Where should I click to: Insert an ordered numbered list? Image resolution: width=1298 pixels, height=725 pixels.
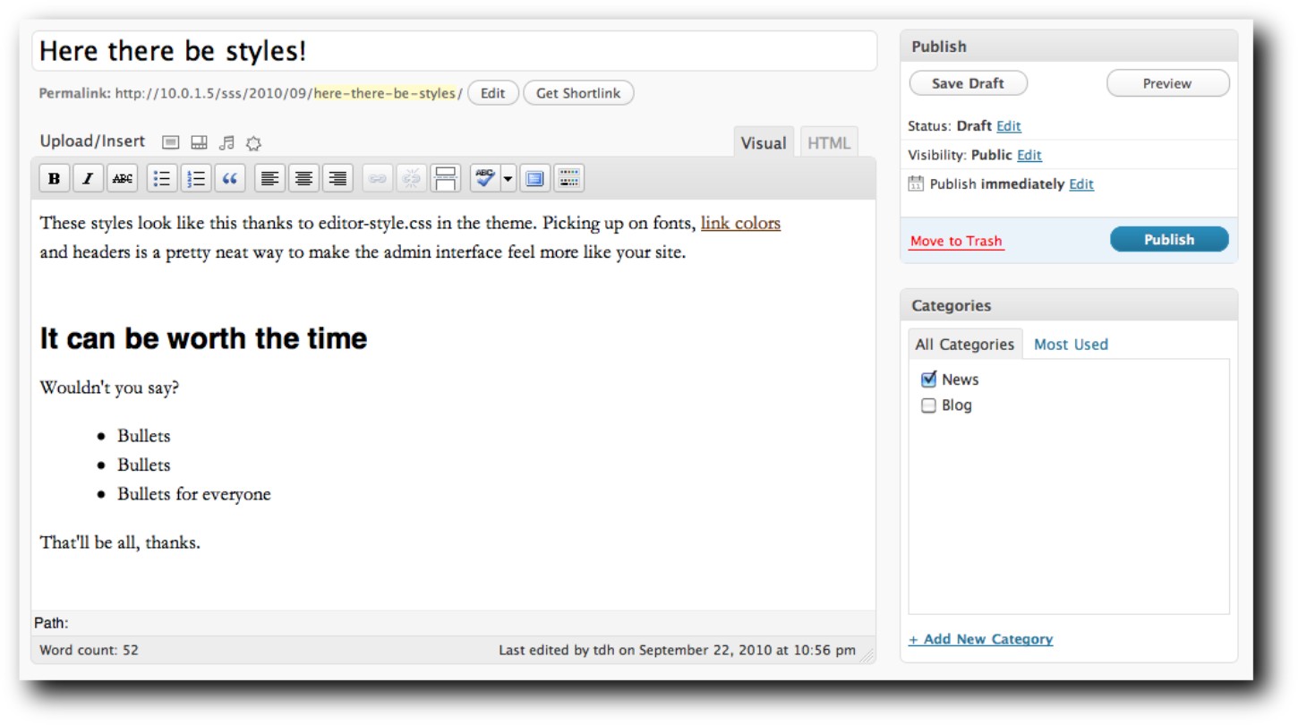[196, 178]
